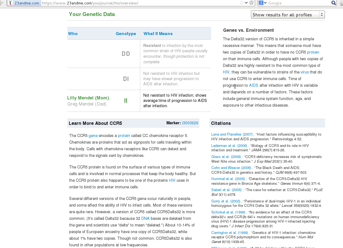Viewport: 343px width, 248px height.
Task: Open the 'AIDS' glossary link
Action: [x=253, y=85]
